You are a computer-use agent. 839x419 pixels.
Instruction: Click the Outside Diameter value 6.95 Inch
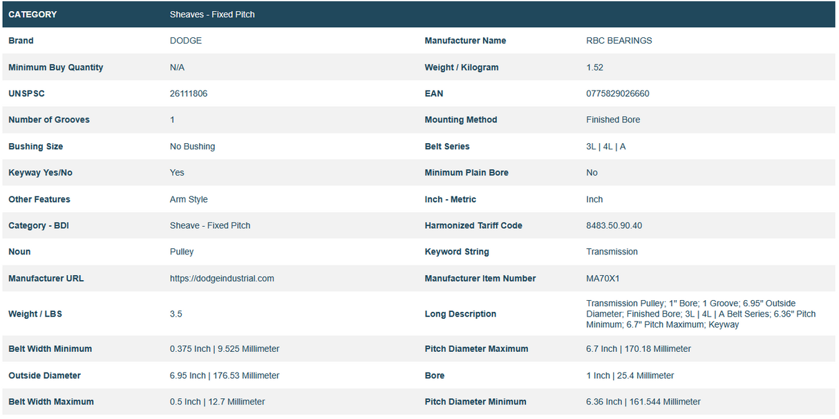coord(225,376)
